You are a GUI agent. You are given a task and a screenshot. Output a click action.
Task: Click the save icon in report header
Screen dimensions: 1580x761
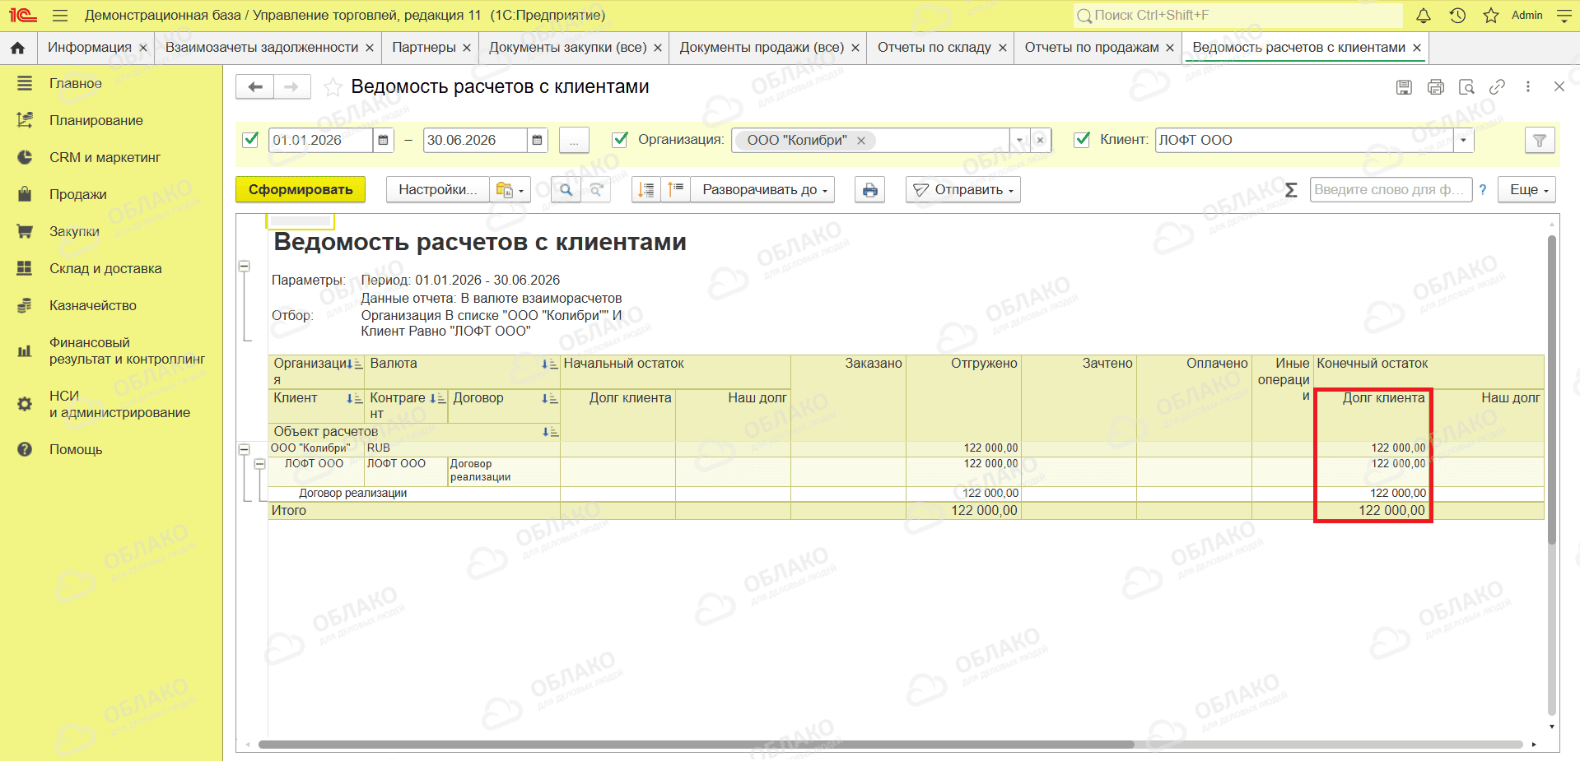point(1405,87)
